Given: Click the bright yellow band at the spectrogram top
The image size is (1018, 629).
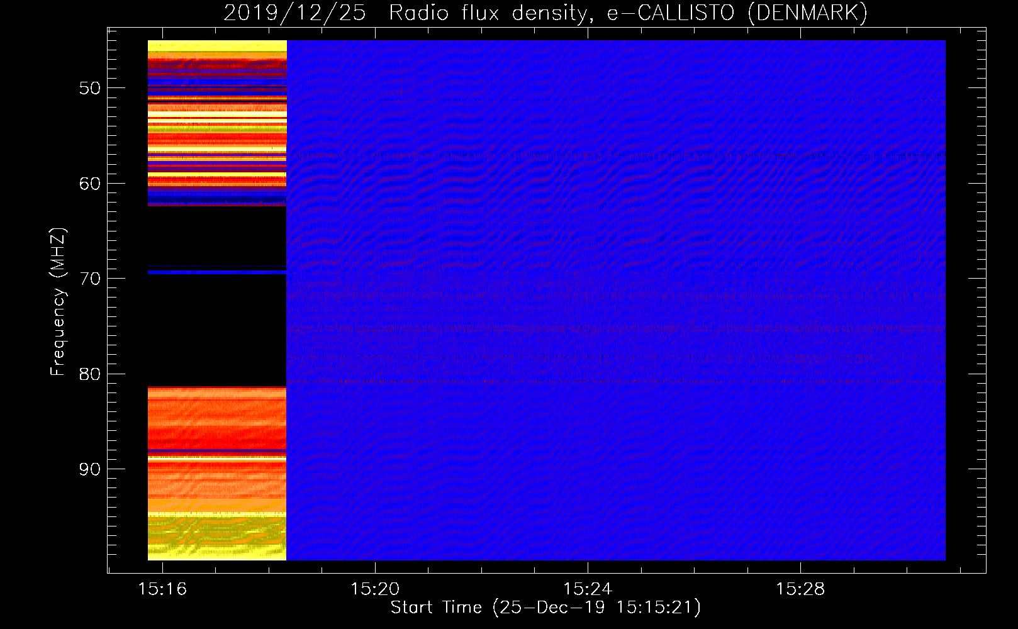Looking at the screenshot, I should click(x=217, y=46).
